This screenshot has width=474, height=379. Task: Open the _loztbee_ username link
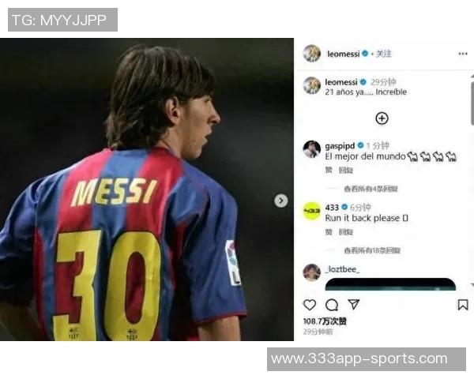coord(342,269)
